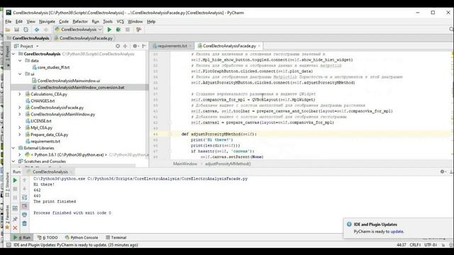Click the UTF-8 encoding in status bar
Viewport: 454px width, 255px height.
coord(431,245)
